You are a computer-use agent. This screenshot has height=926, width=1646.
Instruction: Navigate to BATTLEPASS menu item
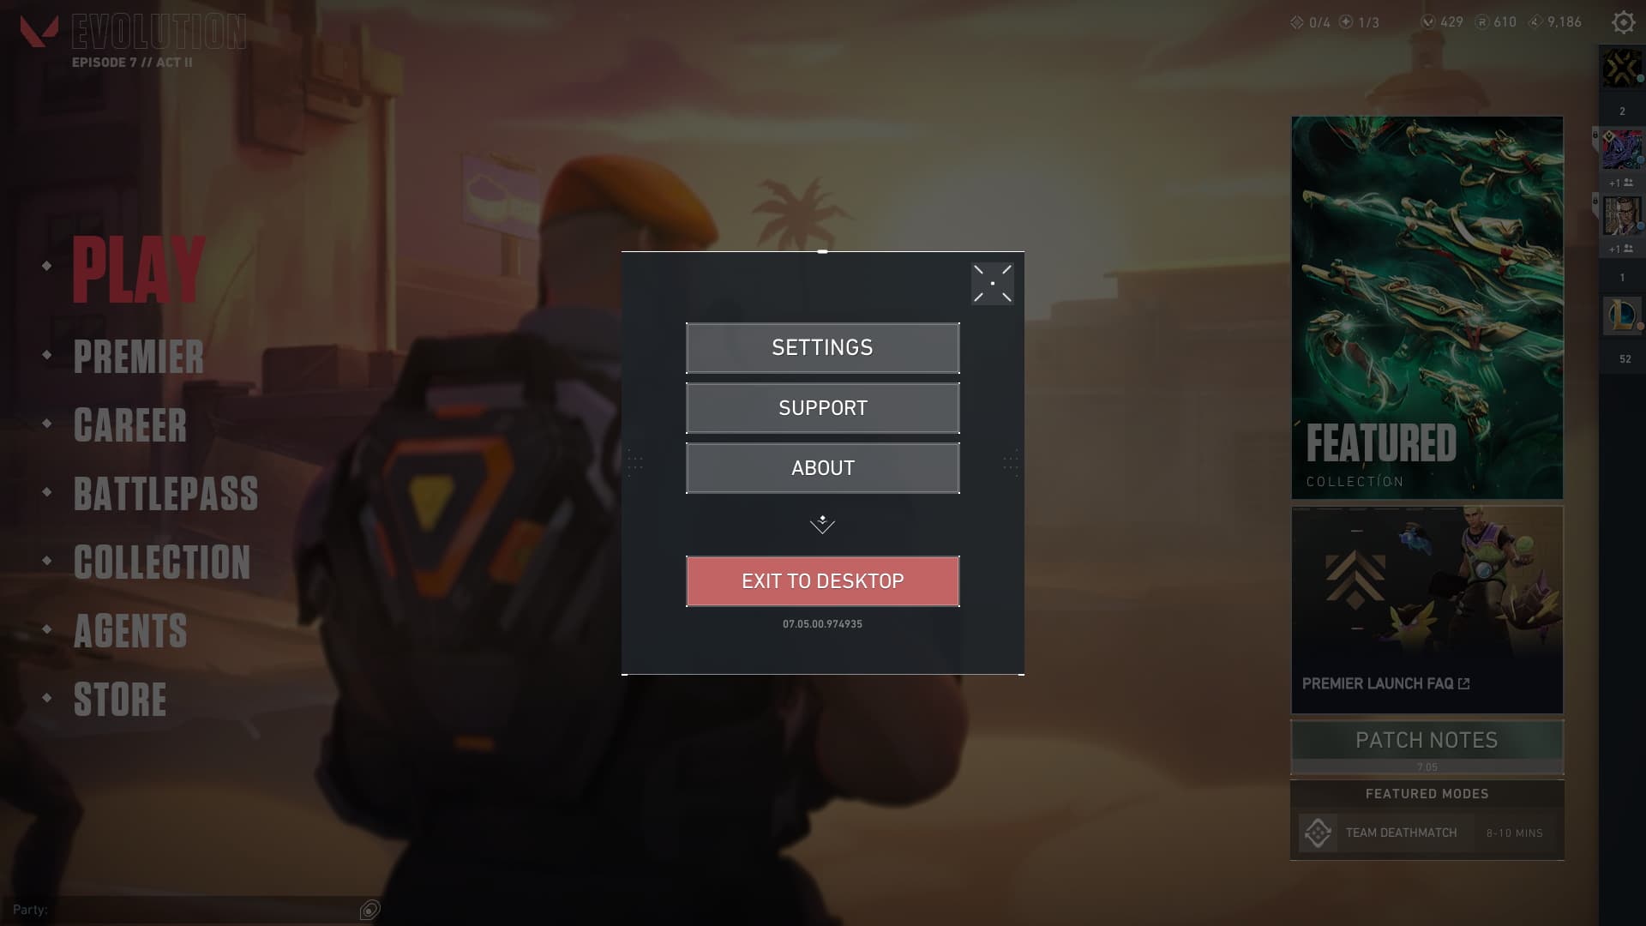point(165,493)
